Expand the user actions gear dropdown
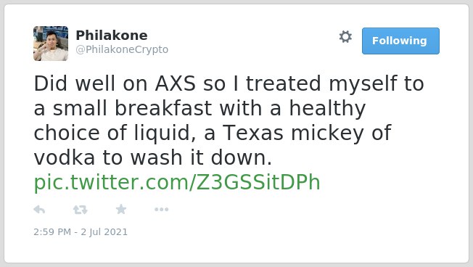 345,37
